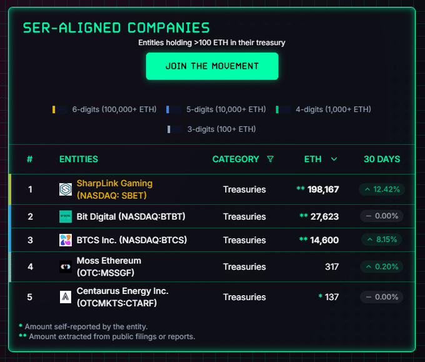The height and width of the screenshot is (362, 425).
Task: Open the Bit Digital (NASDAQ:BTBT) entry
Action: (x=131, y=216)
